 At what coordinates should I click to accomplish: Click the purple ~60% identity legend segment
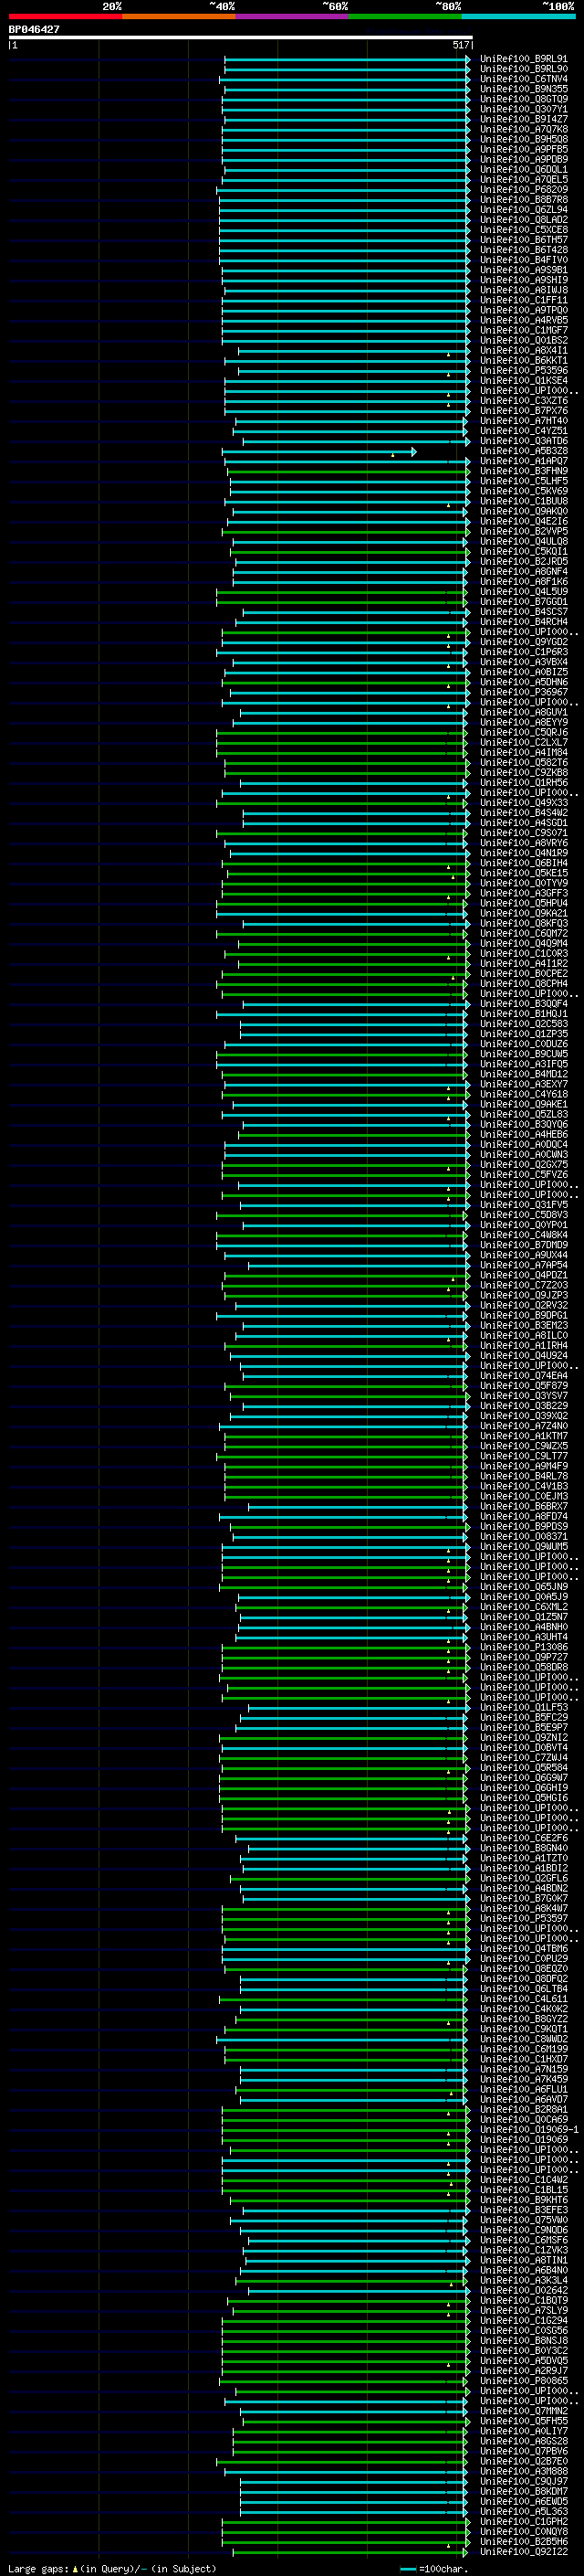pyautogui.click(x=293, y=16)
